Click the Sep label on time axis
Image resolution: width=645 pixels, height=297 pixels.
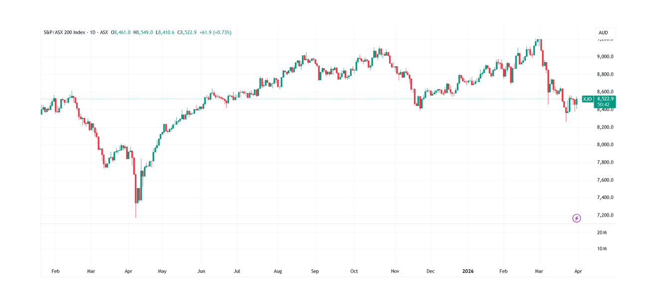[315, 271]
